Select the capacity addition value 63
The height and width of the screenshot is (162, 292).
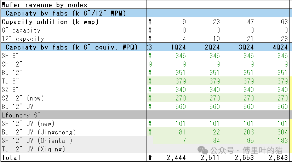click(x=284, y=22)
